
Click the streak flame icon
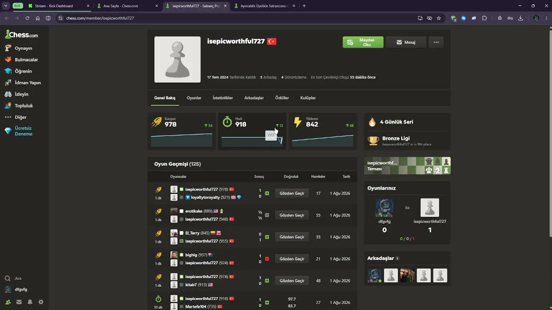click(x=372, y=122)
